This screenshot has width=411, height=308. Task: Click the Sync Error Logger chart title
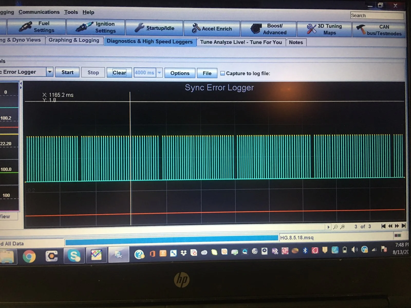219,88
